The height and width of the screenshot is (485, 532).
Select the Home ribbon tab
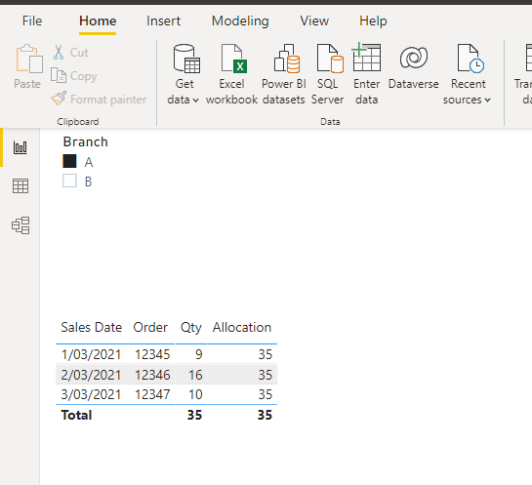click(98, 21)
